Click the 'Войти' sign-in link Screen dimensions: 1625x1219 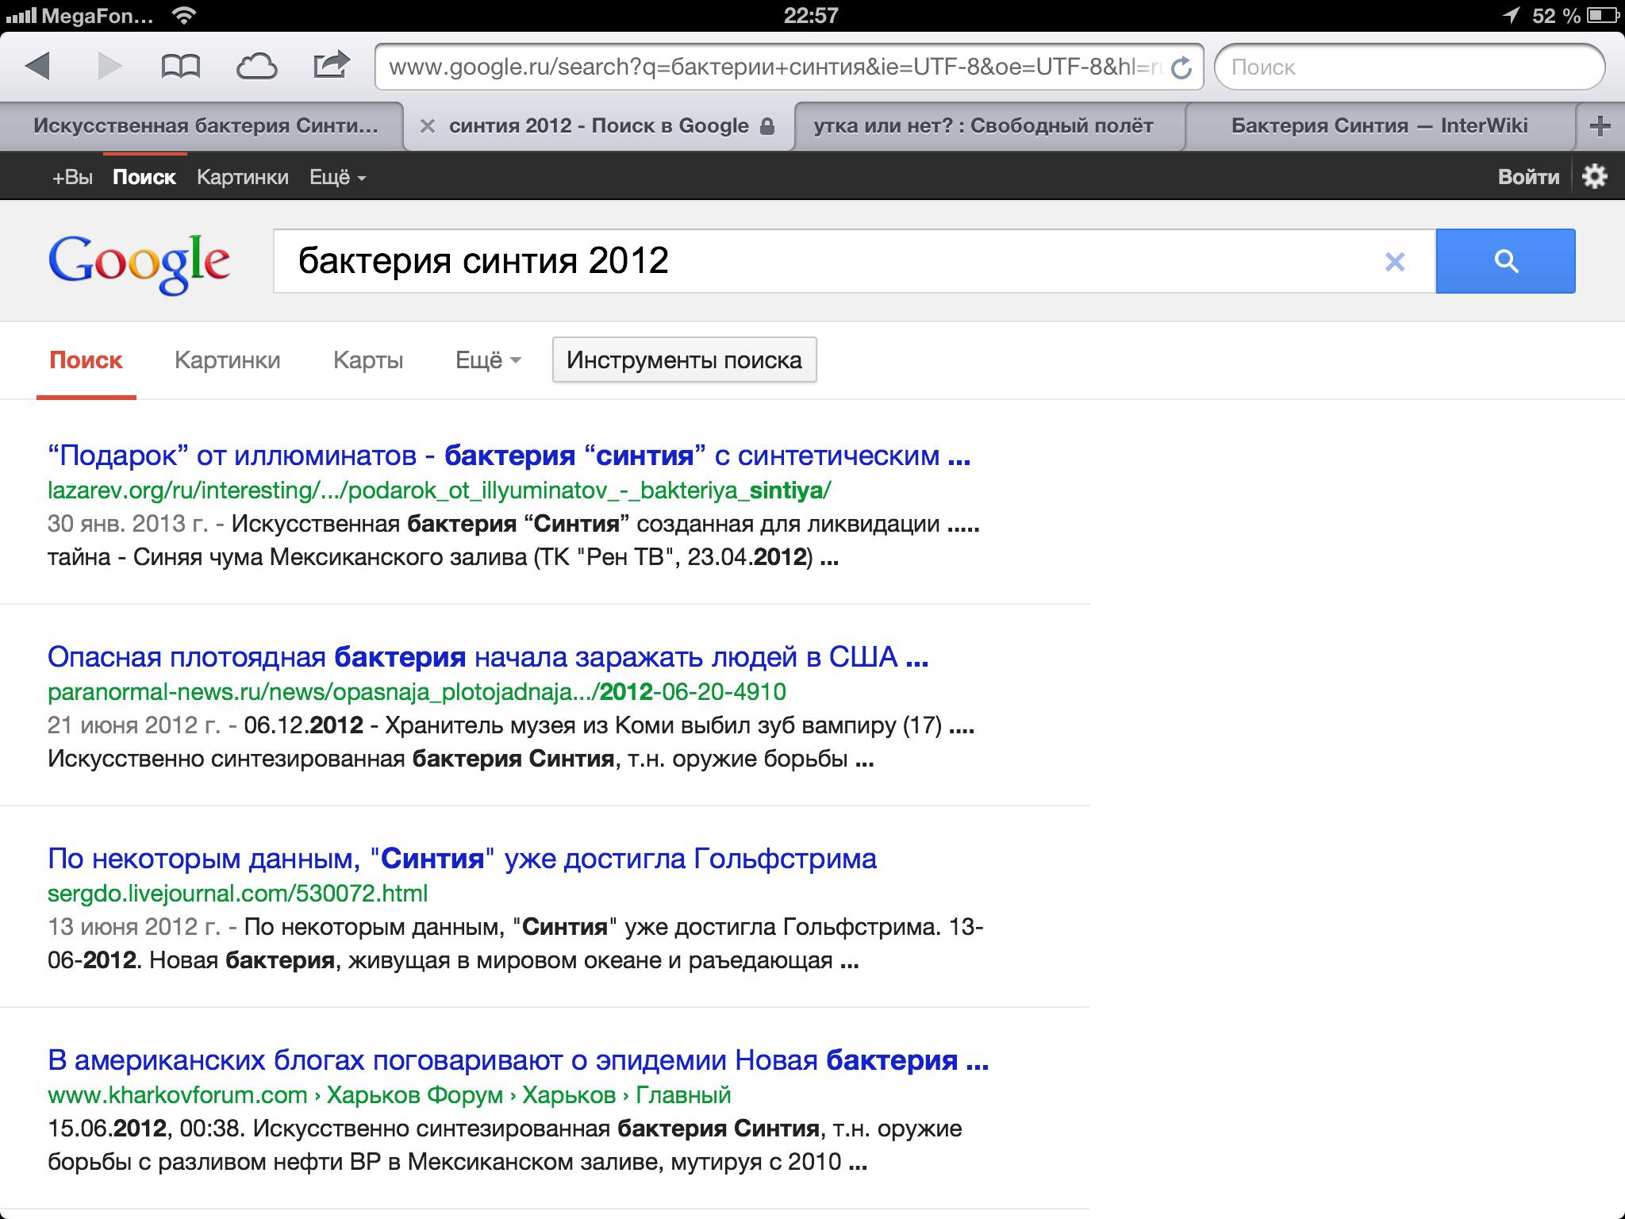1528,177
